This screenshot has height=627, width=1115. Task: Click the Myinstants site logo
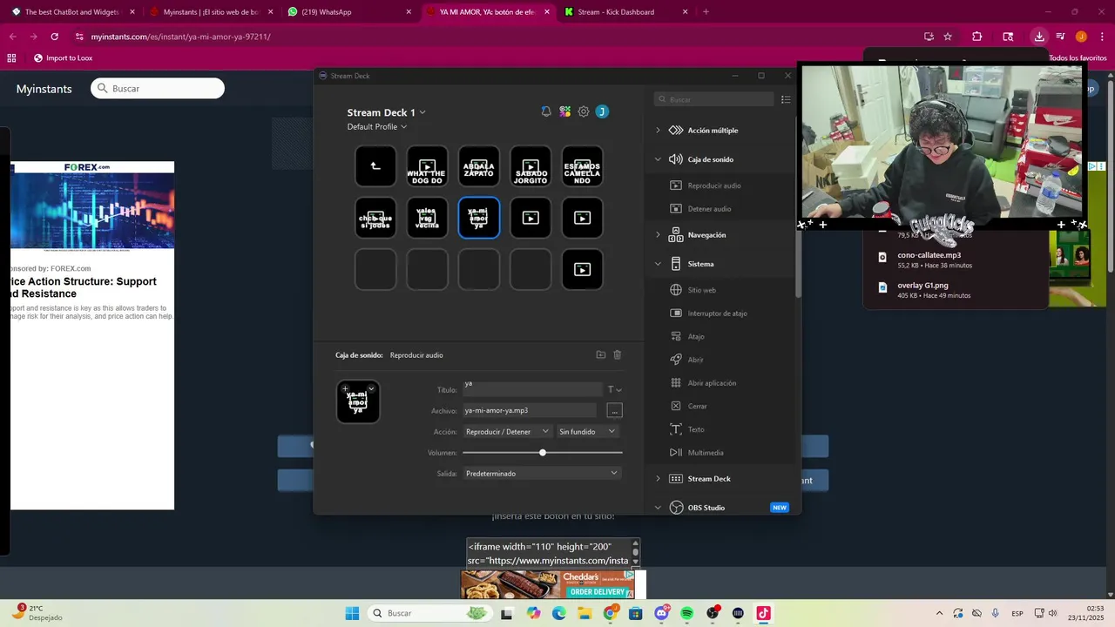44,89
